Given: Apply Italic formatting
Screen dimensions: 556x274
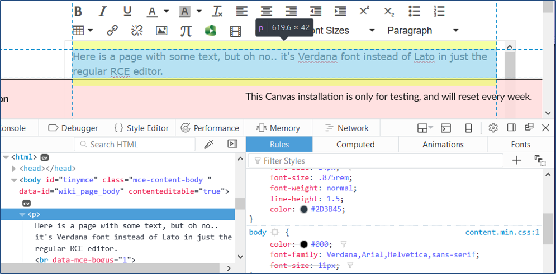Looking at the screenshot, I should (x=102, y=11).
